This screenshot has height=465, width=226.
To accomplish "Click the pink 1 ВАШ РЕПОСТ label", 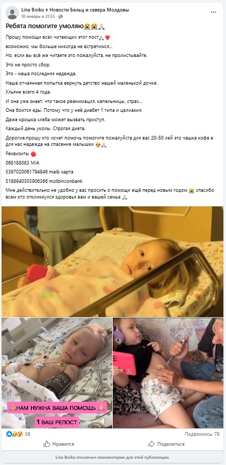I will (57, 422).
